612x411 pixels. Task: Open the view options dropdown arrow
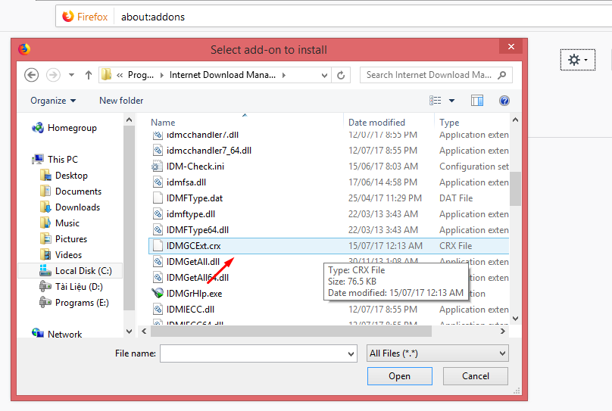point(451,101)
